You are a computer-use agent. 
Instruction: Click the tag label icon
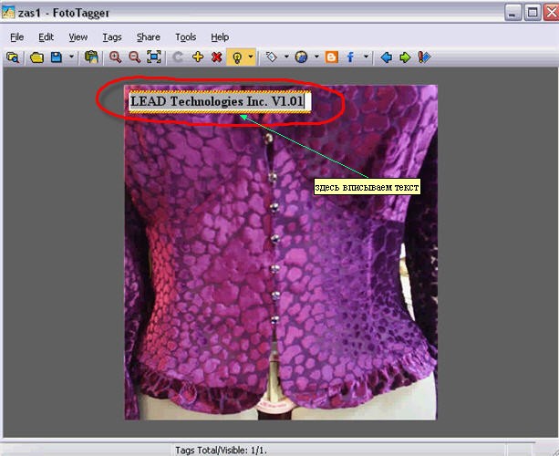point(272,57)
